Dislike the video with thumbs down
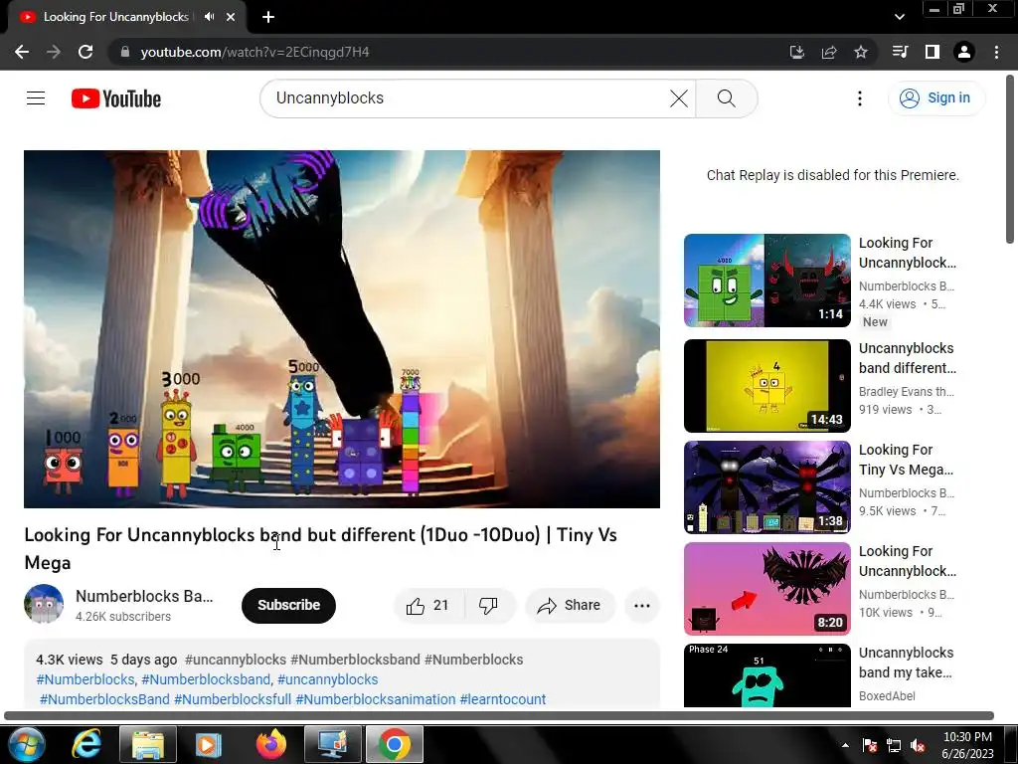The height and width of the screenshot is (764, 1018). (488, 606)
